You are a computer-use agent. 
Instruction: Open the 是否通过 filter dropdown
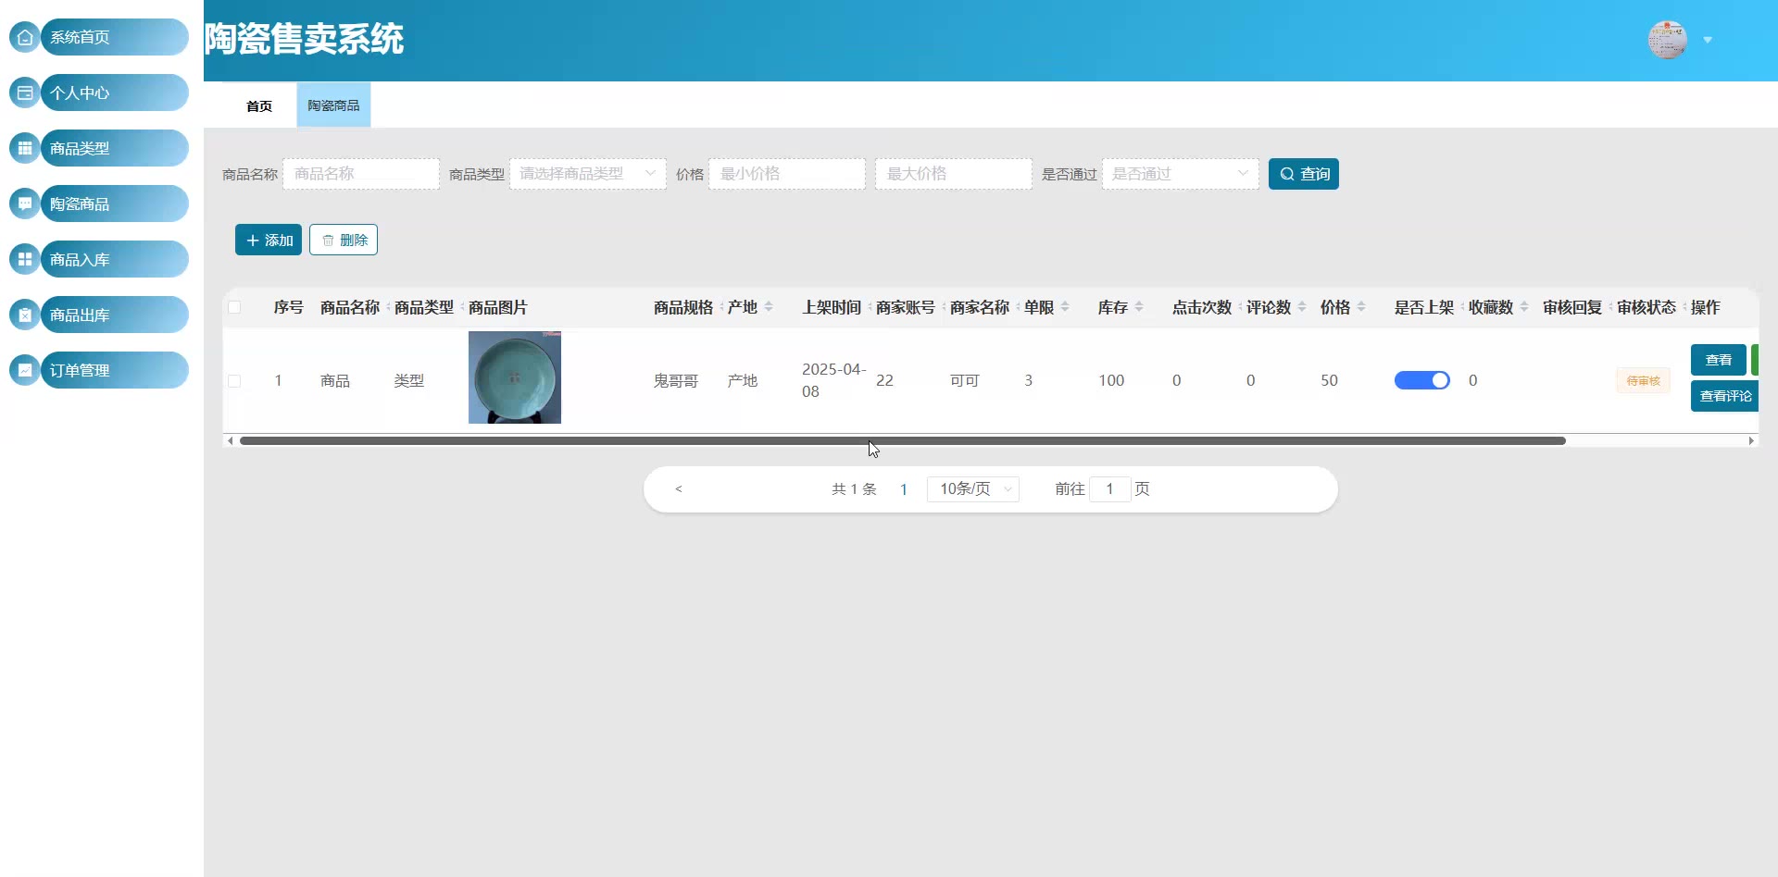tap(1181, 174)
